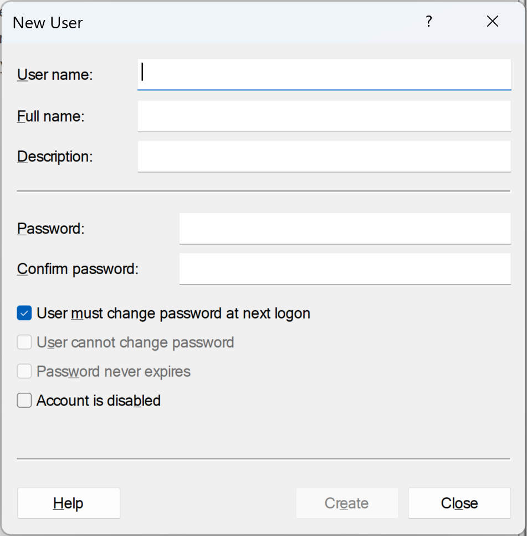
Task: Click the Create button
Action: pyautogui.click(x=347, y=503)
